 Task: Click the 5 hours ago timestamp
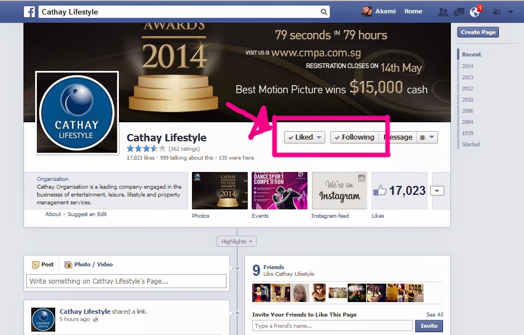pyautogui.click(x=75, y=319)
